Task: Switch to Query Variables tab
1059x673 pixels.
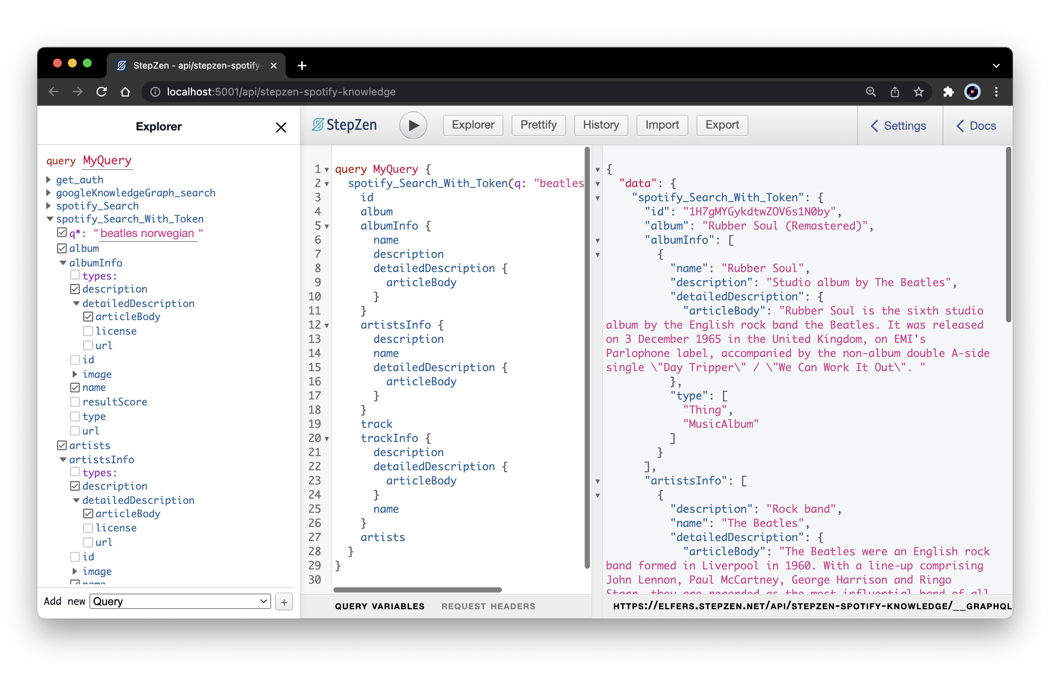Action: [x=380, y=606]
